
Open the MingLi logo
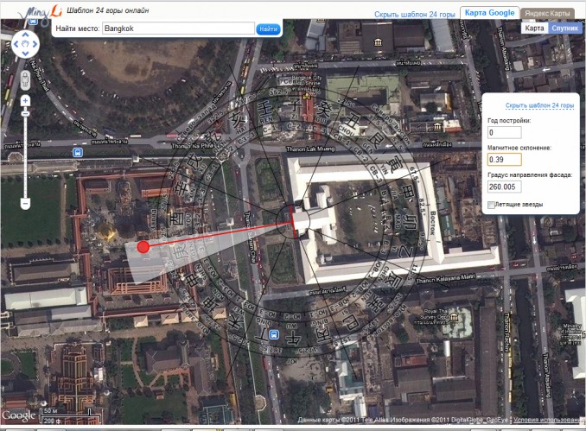(x=40, y=14)
